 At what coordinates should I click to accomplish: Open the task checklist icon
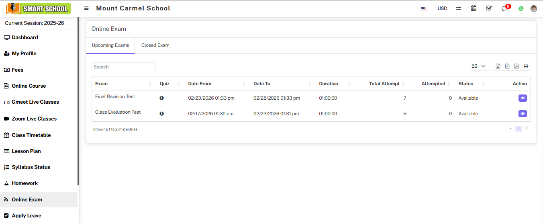(x=489, y=8)
